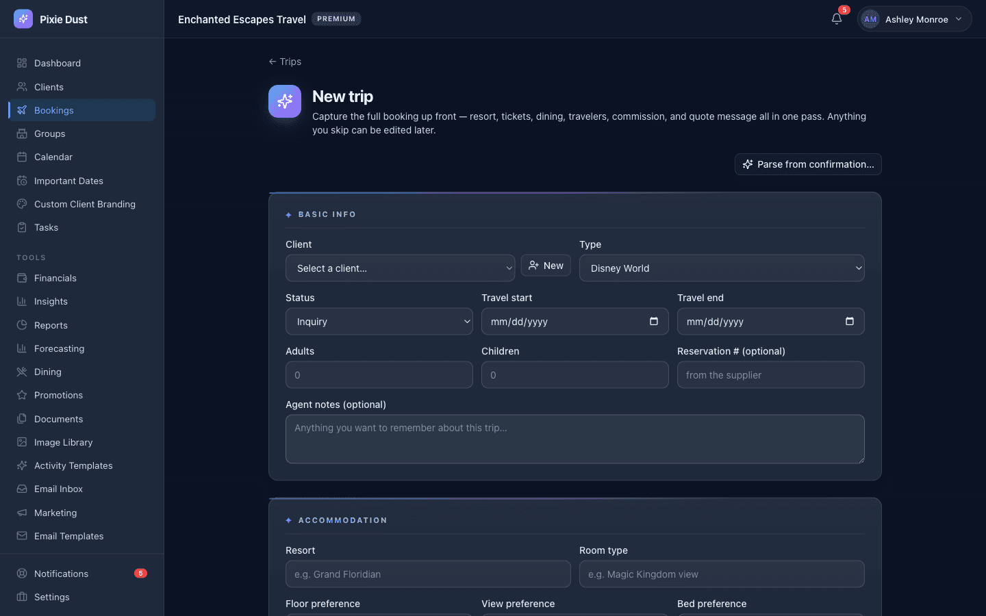The image size is (986, 616).
Task: Go to Dashboard in the sidebar
Action: pyautogui.click(x=82, y=63)
